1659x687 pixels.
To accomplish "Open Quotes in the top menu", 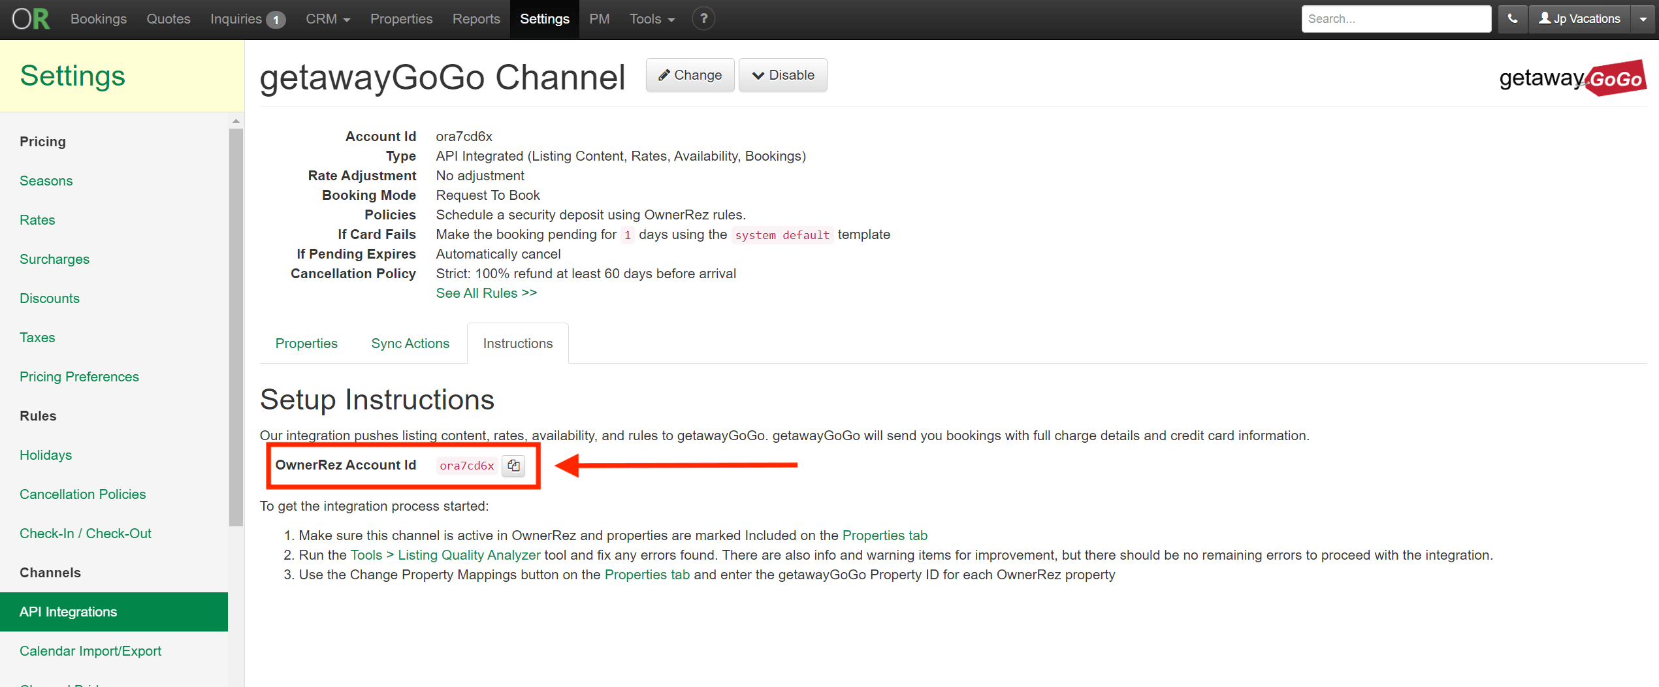I will click(x=169, y=19).
